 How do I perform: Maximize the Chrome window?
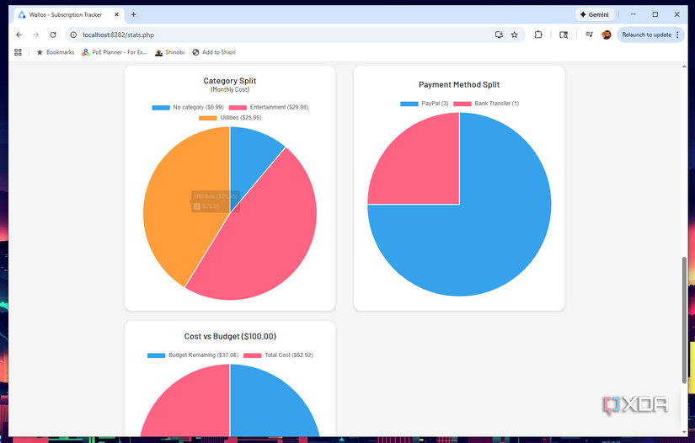655,14
